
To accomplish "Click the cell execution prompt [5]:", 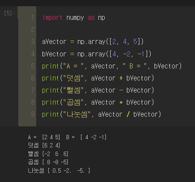I will coord(9,13).
